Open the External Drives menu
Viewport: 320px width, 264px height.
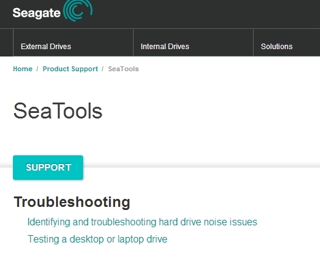(x=46, y=47)
